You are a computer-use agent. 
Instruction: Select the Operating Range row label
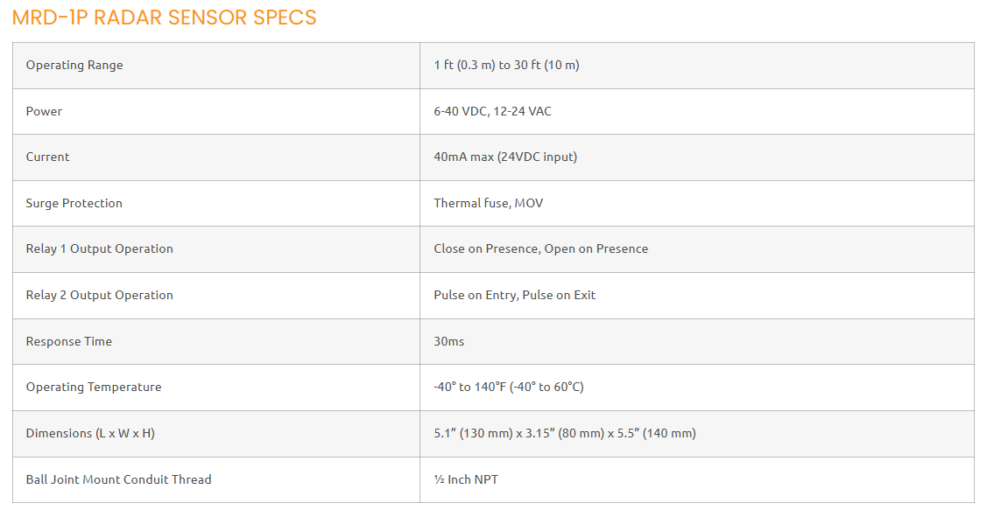coord(74,66)
